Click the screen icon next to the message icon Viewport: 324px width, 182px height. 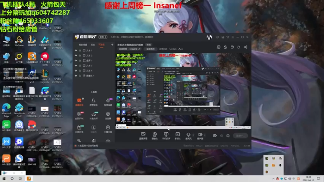(x=223, y=37)
